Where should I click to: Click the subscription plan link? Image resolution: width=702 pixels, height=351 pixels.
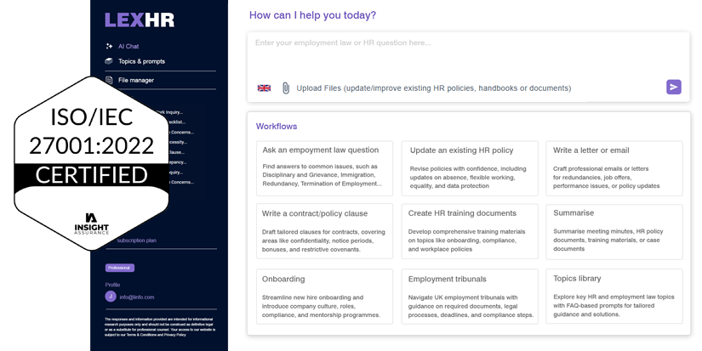[136, 241]
